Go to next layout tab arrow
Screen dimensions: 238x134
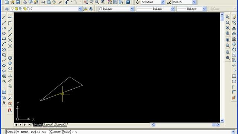pyautogui.click(x=25, y=125)
